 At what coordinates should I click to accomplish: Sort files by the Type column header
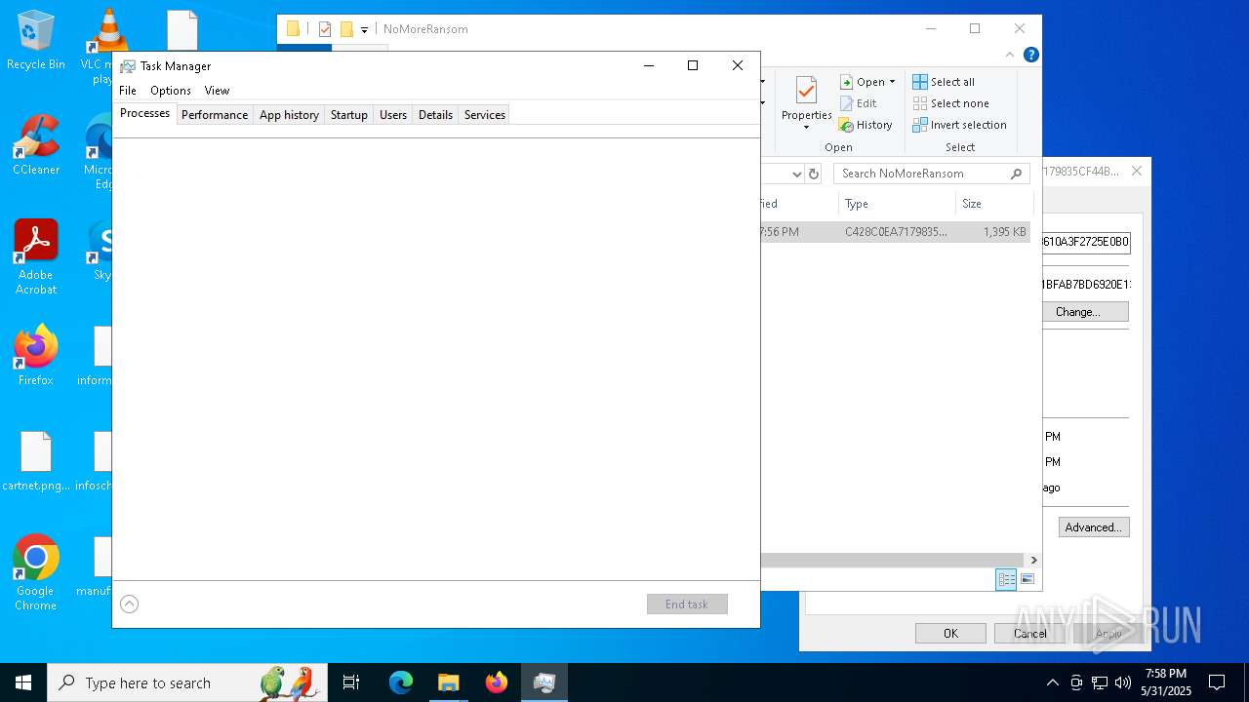[x=897, y=204]
